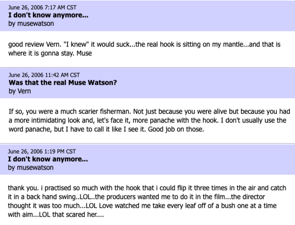This screenshot has width=295, height=225.
Task: Click the June 26, 2006 1:19 PM CST timestamp
Action: [x=42, y=151]
